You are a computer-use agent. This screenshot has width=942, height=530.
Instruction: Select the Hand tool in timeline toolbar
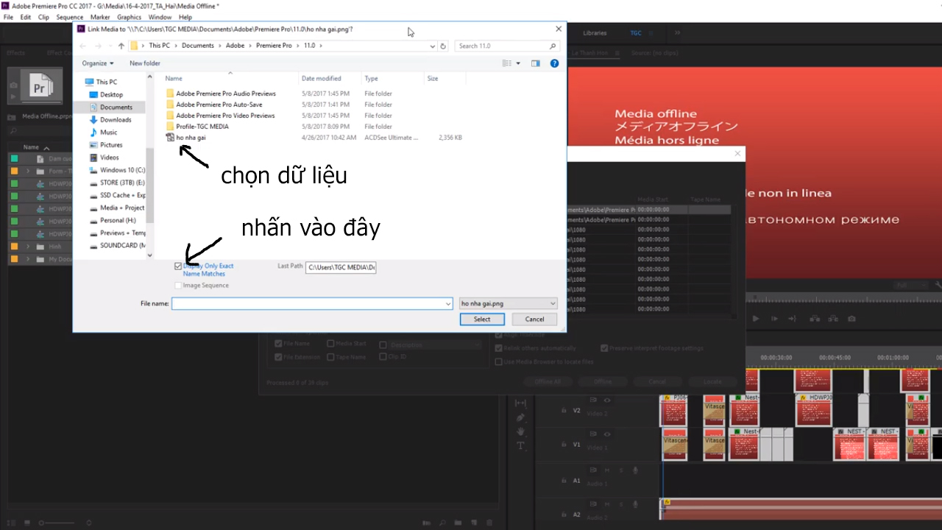(x=520, y=431)
